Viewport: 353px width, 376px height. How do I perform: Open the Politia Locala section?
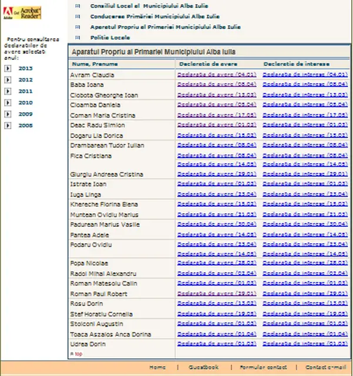[x=110, y=38]
